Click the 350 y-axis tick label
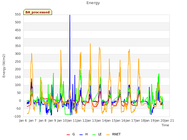 pyautogui.click(x=18, y=46)
